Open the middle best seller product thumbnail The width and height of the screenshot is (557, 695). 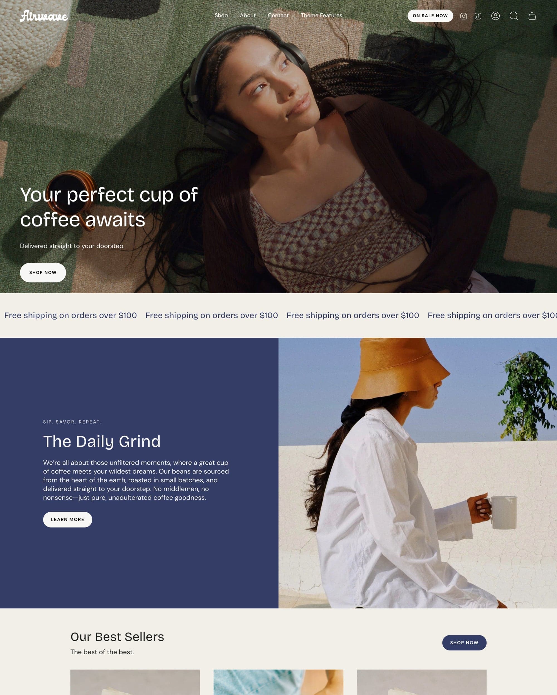pos(278,682)
